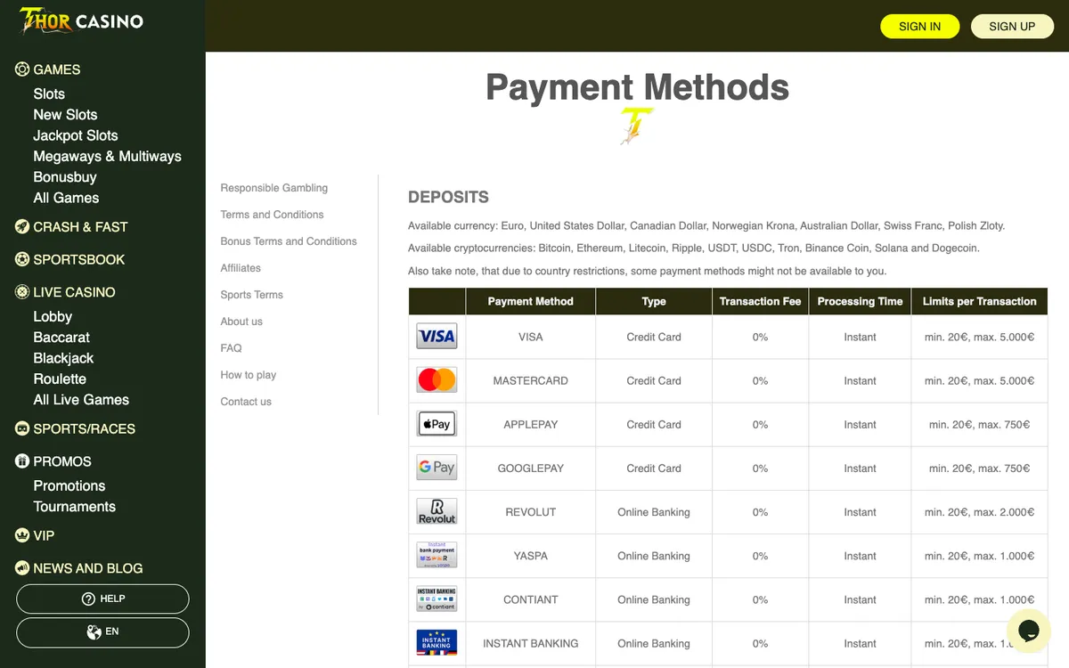
Task: Click the Sports/Races sidebar icon
Action: pyautogui.click(x=22, y=429)
